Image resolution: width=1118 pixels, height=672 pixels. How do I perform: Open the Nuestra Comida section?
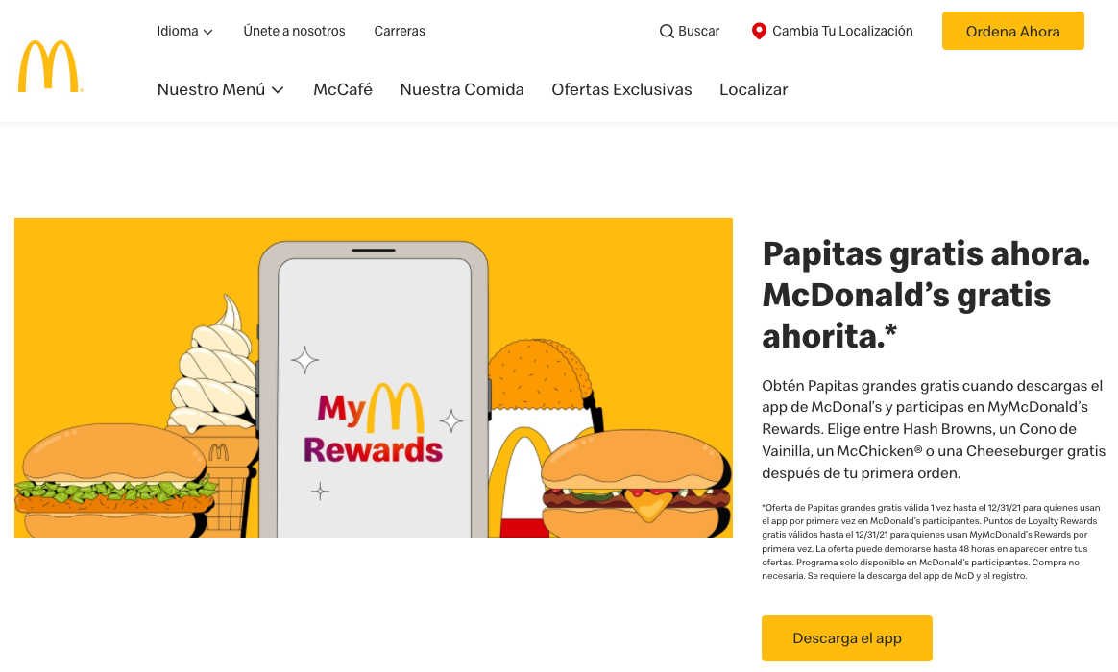click(462, 90)
